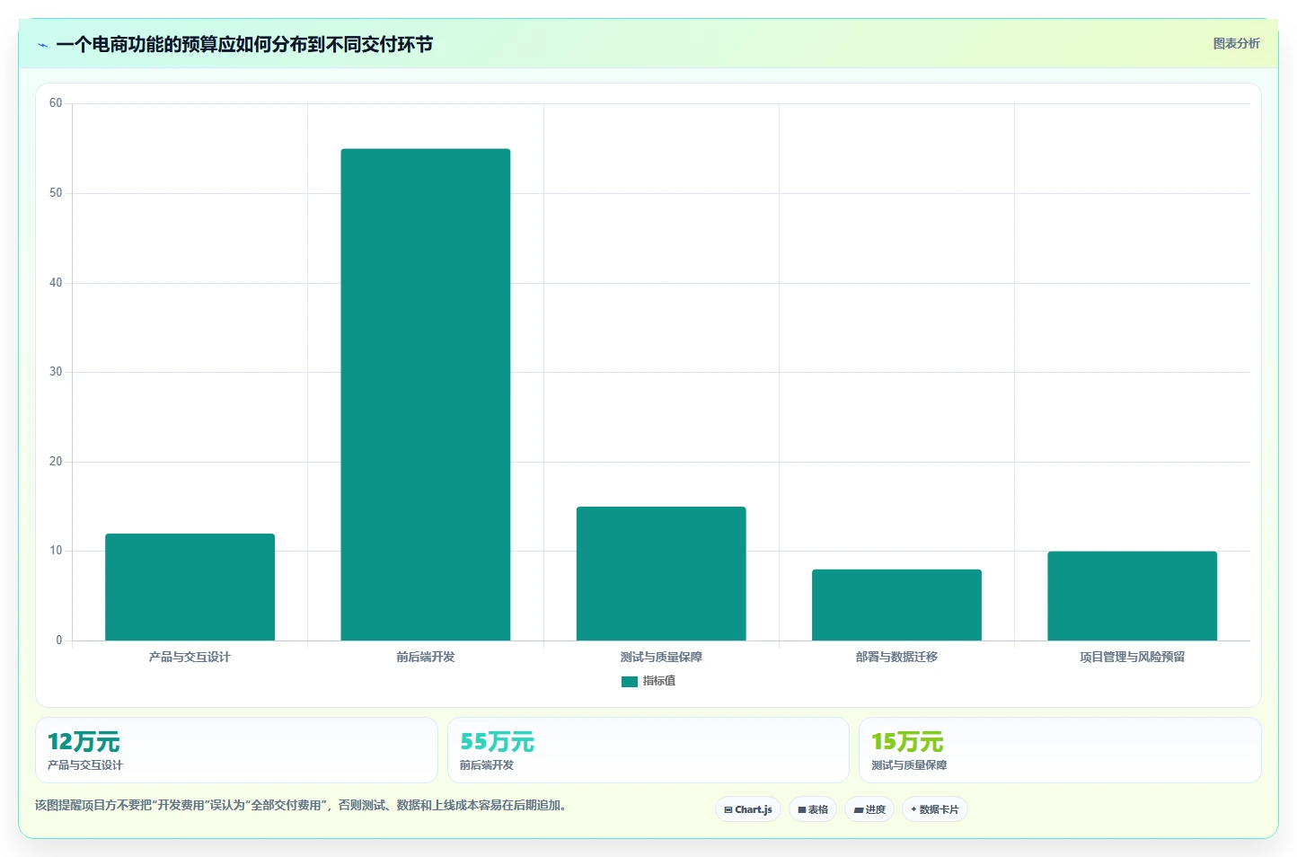Select the 12万元 data card
The width and height of the screenshot is (1297, 857).
[x=236, y=750]
